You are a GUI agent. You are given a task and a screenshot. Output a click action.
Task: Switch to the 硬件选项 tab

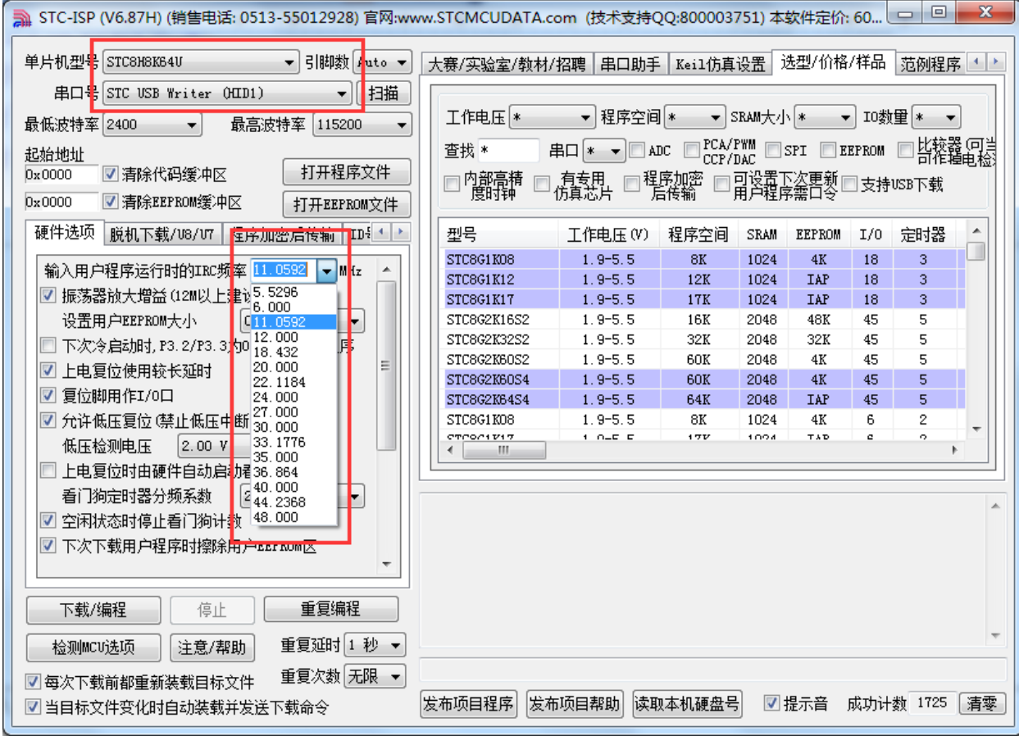64,232
